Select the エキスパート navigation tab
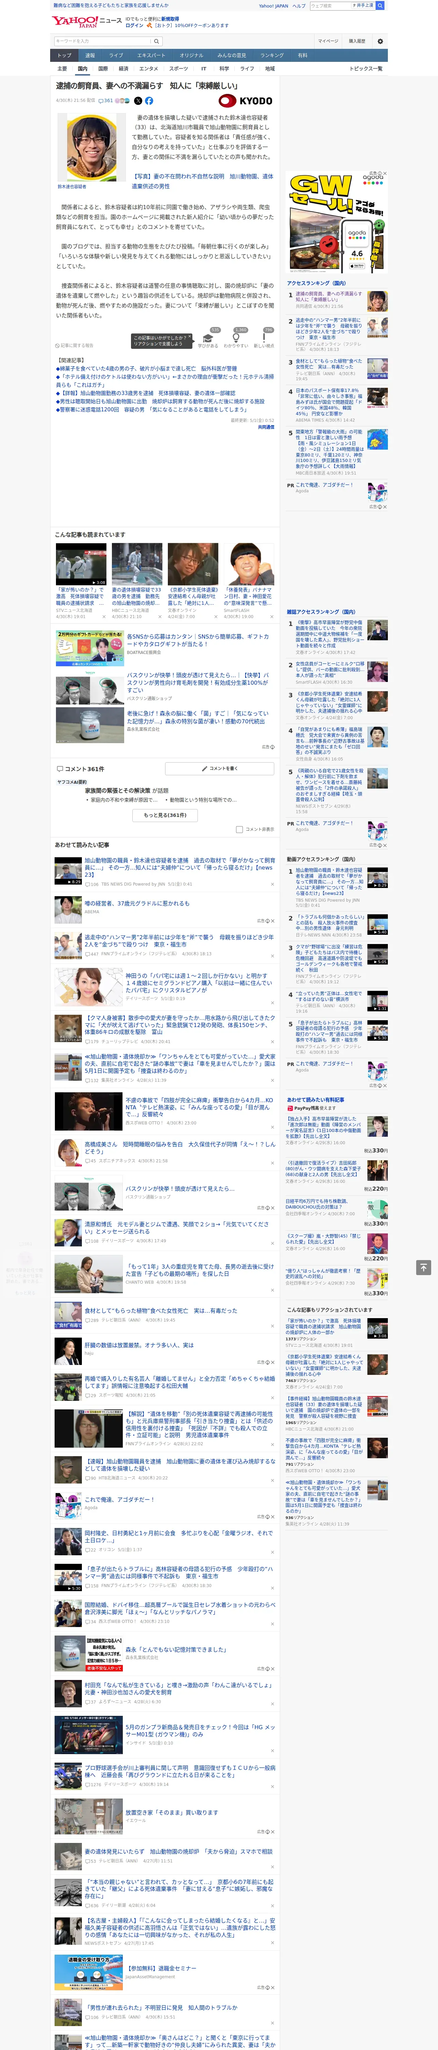Viewport: 438px width, 2050px height. (151, 56)
